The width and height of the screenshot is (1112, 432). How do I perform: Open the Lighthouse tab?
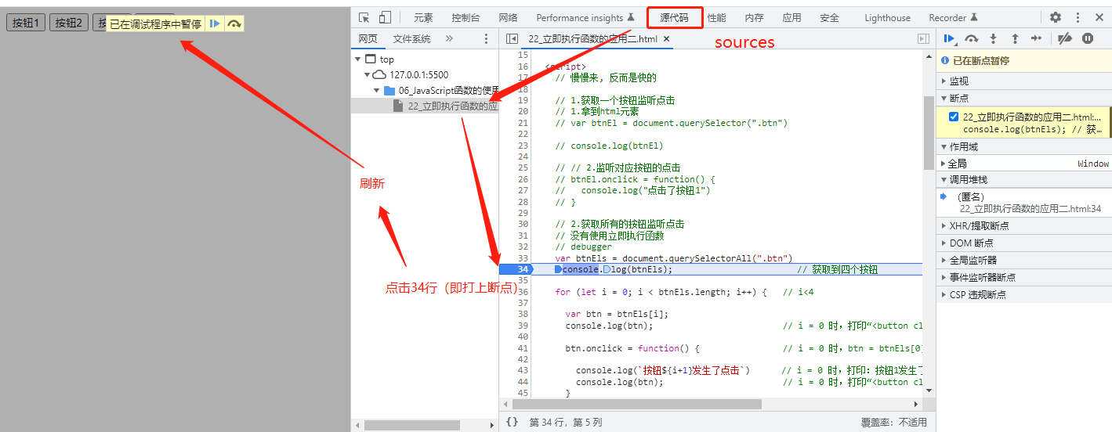coord(888,17)
